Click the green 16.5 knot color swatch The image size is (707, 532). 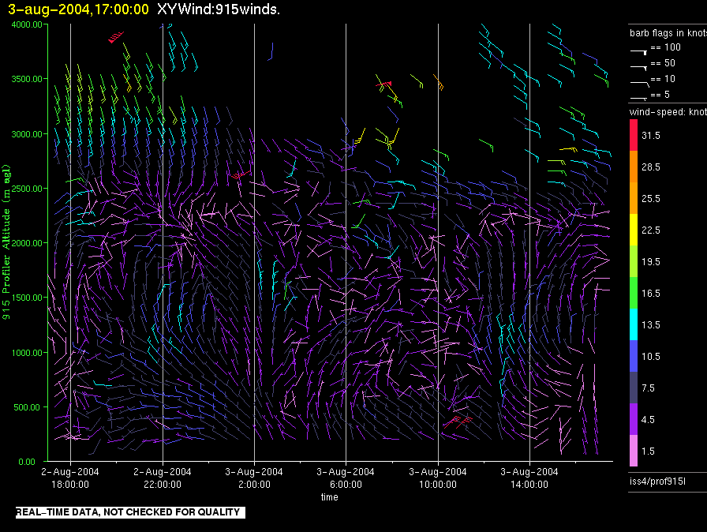(x=634, y=293)
